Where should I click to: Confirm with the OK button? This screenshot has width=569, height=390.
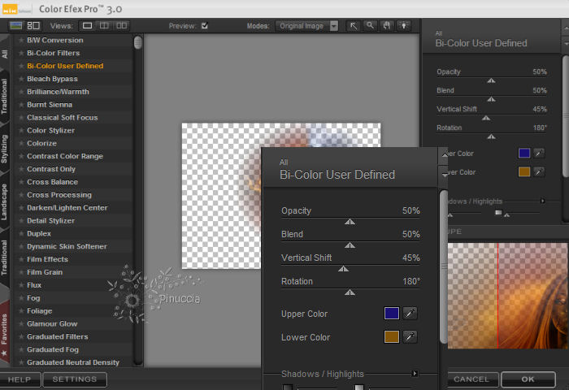click(528, 379)
